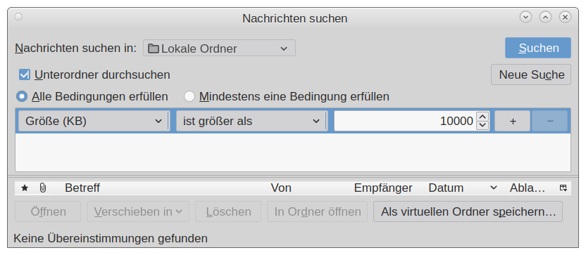Click the Suchen button
586x255 pixels.
[538, 48]
